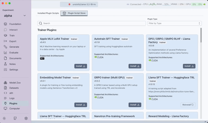Toggle light/dark theme with sun icon
The height and width of the screenshot is (123, 208).
(4, 118)
